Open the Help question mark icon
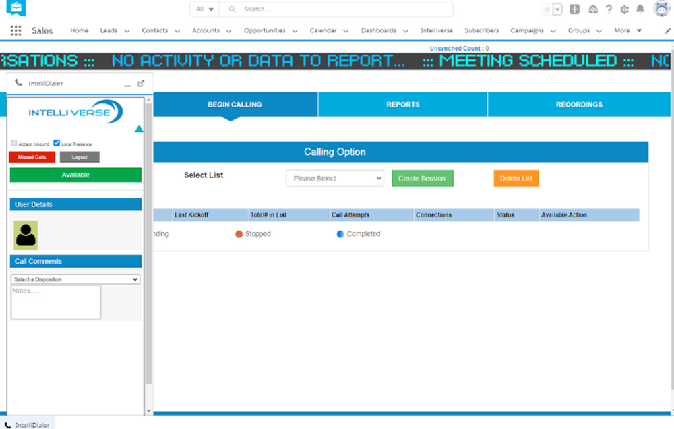674x429 pixels. click(609, 9)
